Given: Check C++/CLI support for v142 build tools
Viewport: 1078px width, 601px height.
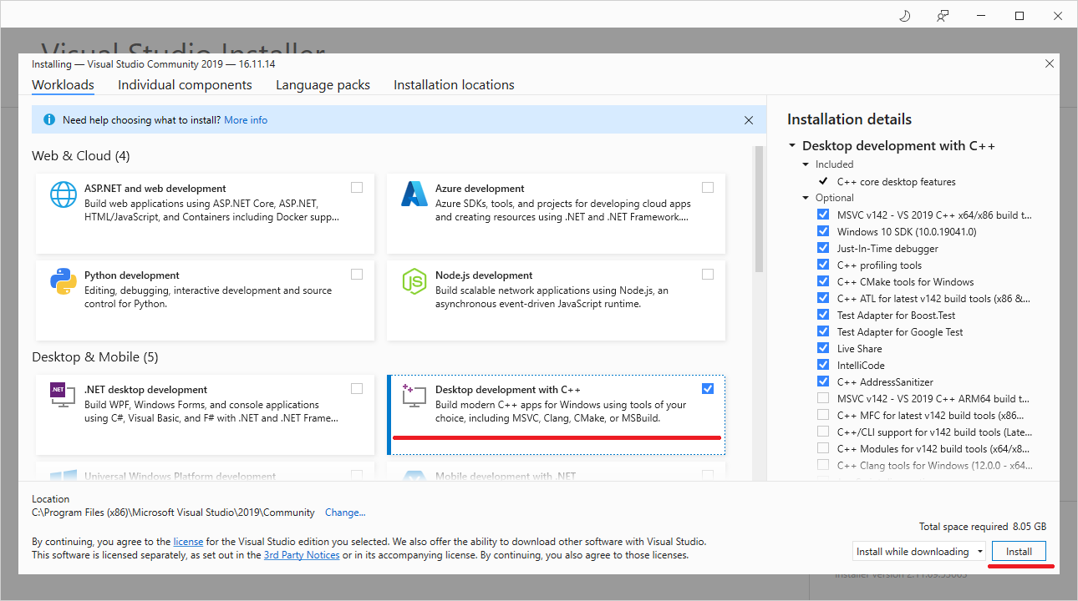Looking at the screenshot, I should 823,432.
